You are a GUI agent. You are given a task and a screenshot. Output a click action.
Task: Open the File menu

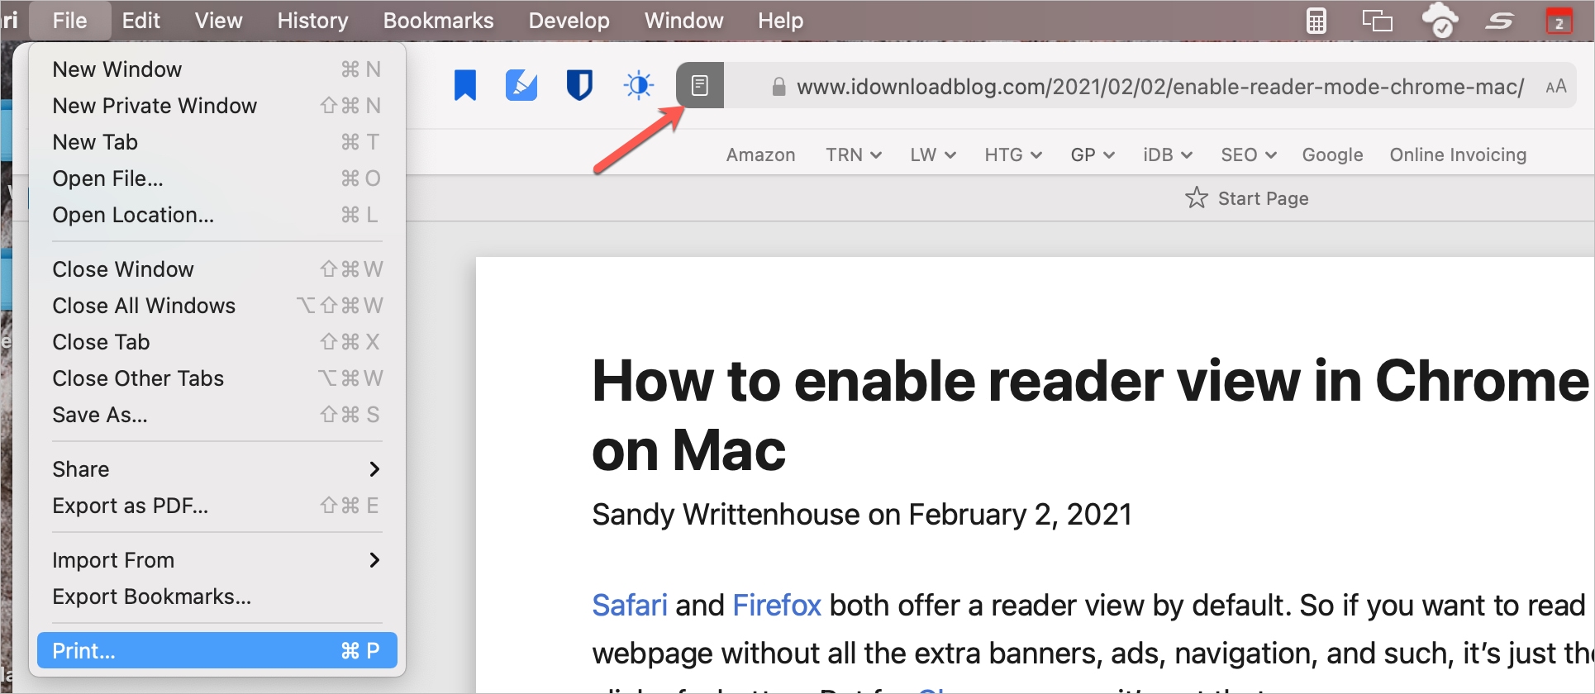(x=69, y=21)
